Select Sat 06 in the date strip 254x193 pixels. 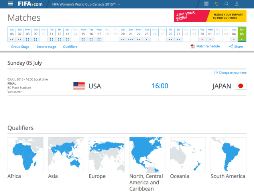12,34
